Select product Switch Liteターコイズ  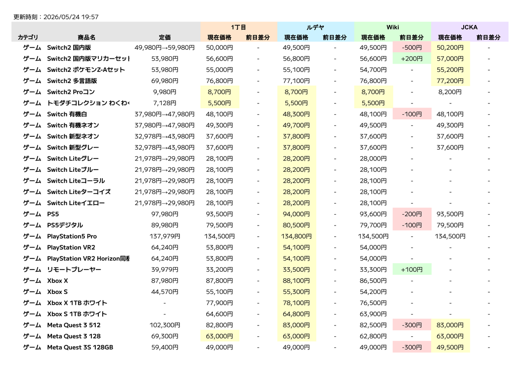(79, 192)
